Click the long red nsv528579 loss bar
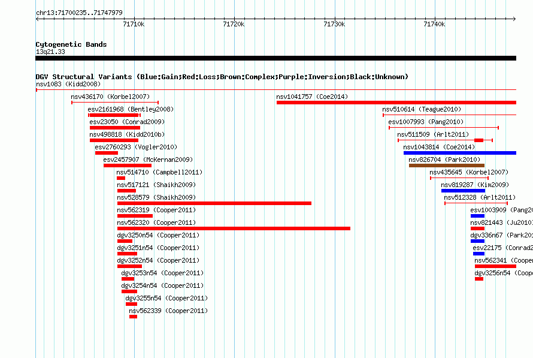Viewport: 533px width, 358px height. pyautogui.click(x=214, y=203)
